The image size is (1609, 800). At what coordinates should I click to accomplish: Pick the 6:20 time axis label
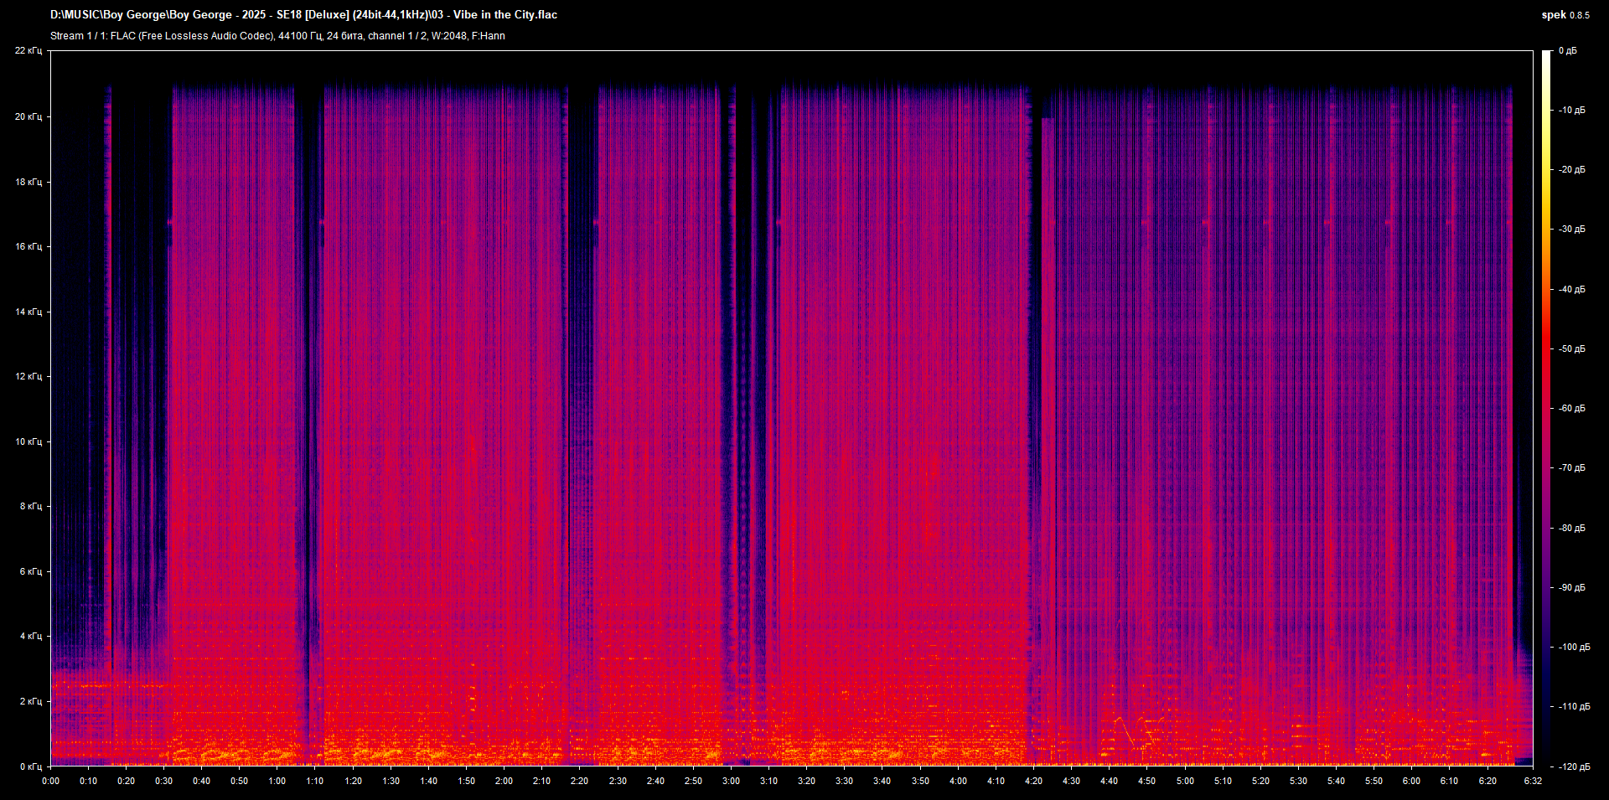pos(1487,782)
